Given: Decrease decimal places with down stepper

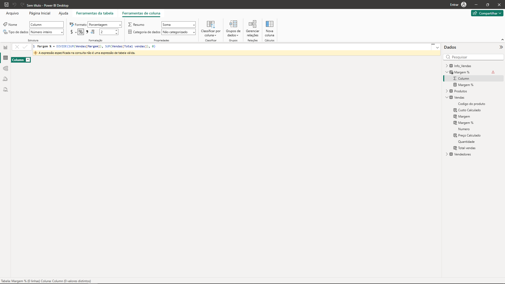Looking at the screenshot, I should point(116,33).
